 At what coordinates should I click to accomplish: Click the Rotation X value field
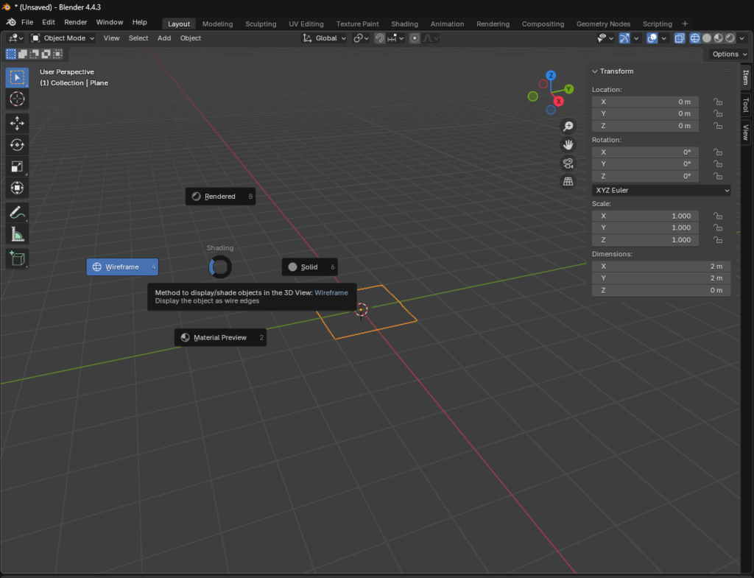pyautogui.click(x=645, y=152)
